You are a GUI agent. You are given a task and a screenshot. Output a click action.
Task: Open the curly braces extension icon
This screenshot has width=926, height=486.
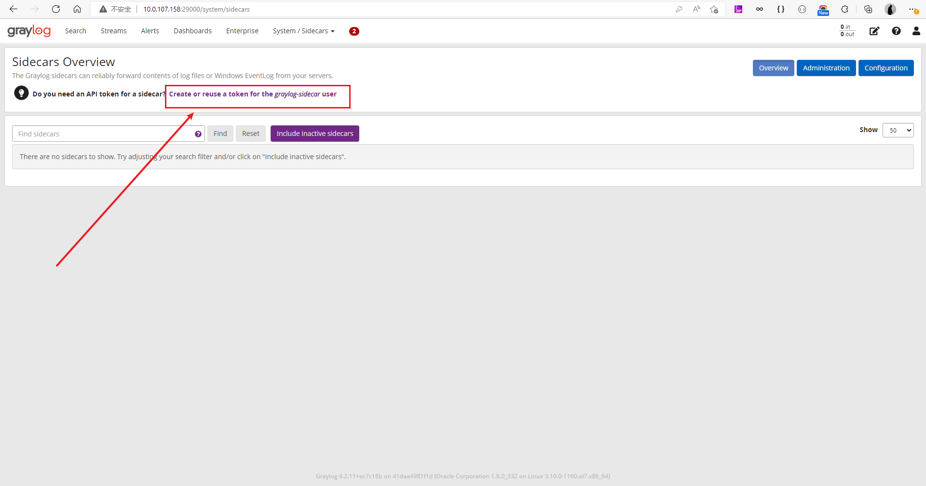click(781, 9)
